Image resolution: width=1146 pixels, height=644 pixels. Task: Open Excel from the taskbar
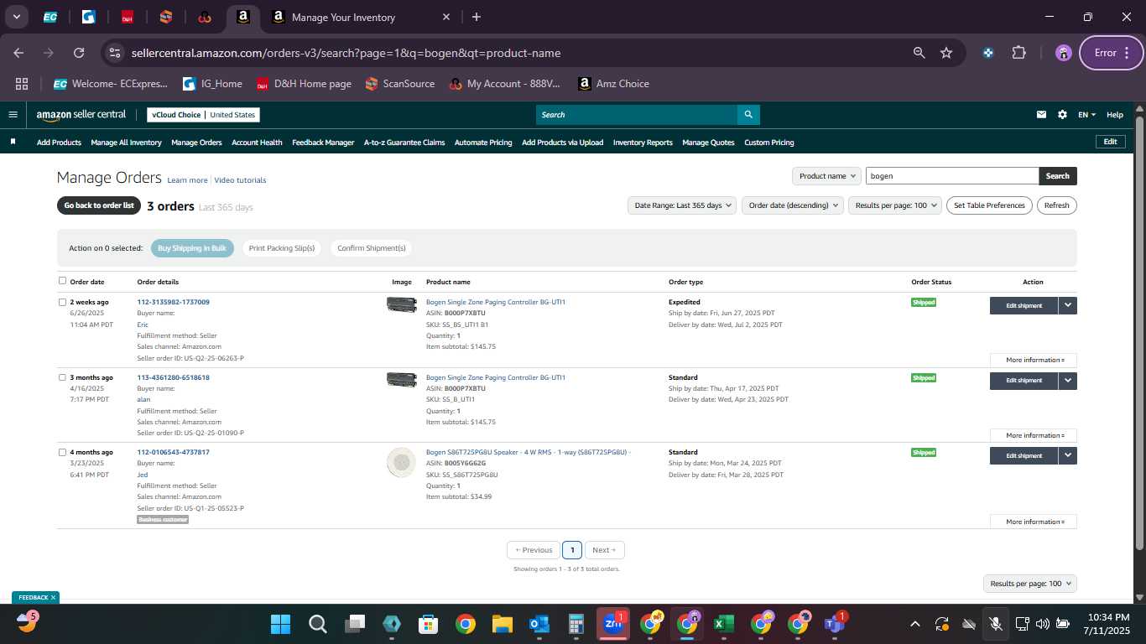click(723, 624)
